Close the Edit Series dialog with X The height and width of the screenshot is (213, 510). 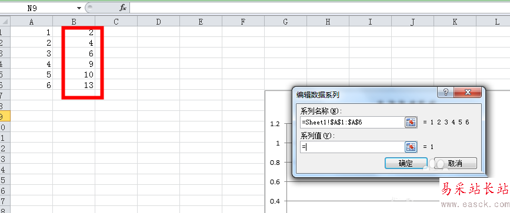coord(468,93)
